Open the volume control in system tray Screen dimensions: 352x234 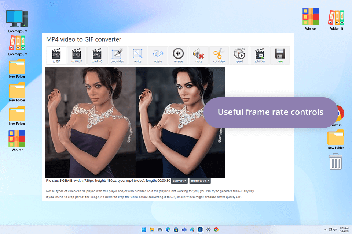(335, 230)
